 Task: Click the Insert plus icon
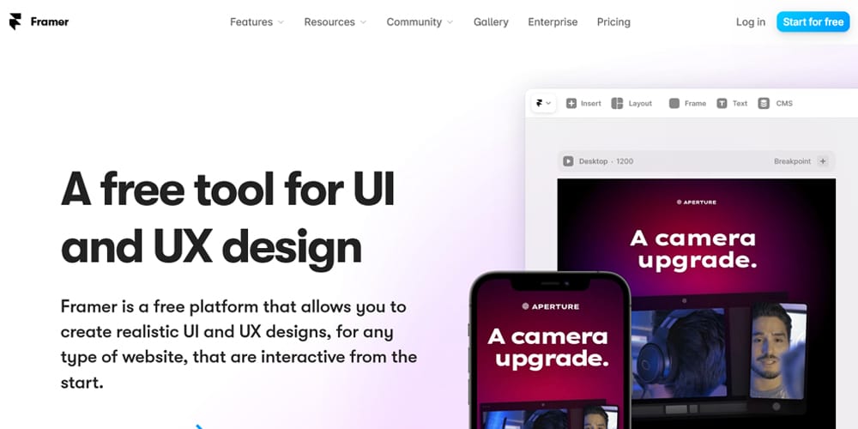[571, 104]
